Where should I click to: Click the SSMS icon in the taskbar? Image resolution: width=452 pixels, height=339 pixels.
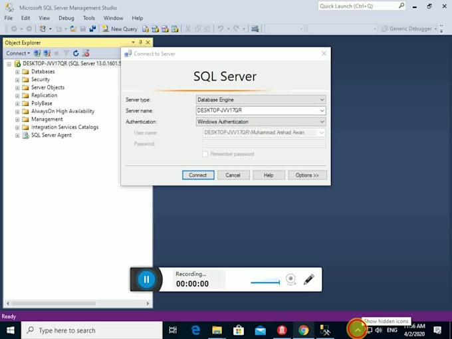(325, 330)
